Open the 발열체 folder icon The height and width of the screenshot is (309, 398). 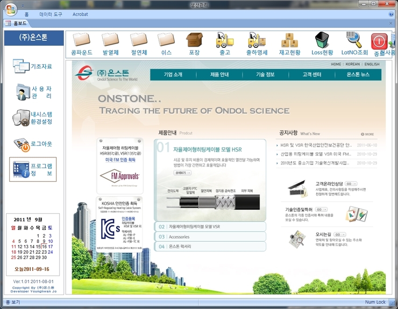click(x=110, y=40)
